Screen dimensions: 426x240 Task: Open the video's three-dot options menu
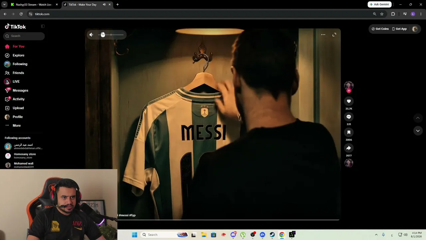point(323,35)
